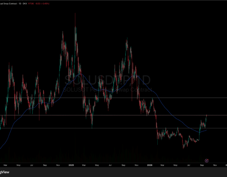Open the purple lightning event icon
Image resolution: width=227 pixels, height=177 pixels.
[x=207, y=161]
